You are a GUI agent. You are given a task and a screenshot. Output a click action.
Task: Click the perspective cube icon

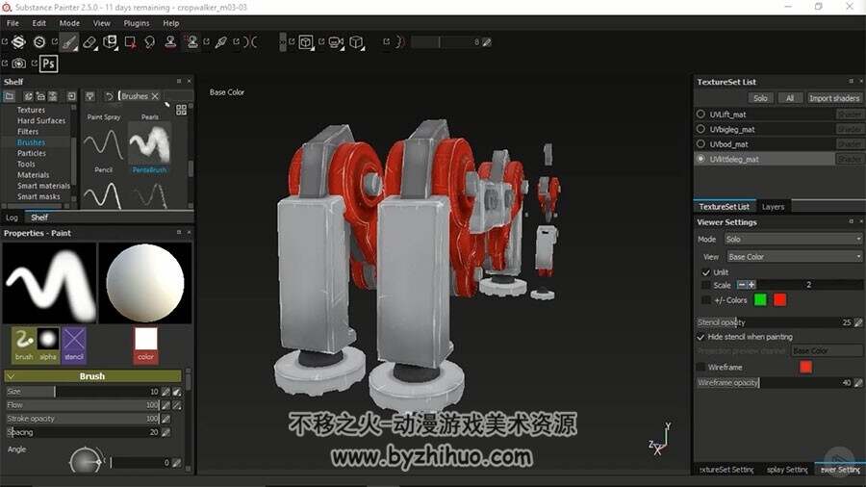pos(356,42)
